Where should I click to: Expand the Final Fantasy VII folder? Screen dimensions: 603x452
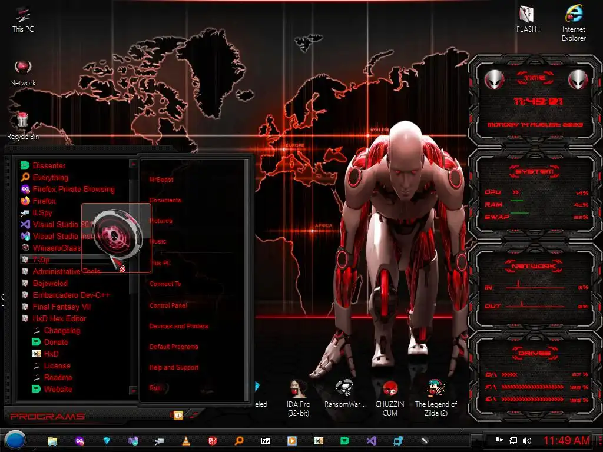coord(56,307)
